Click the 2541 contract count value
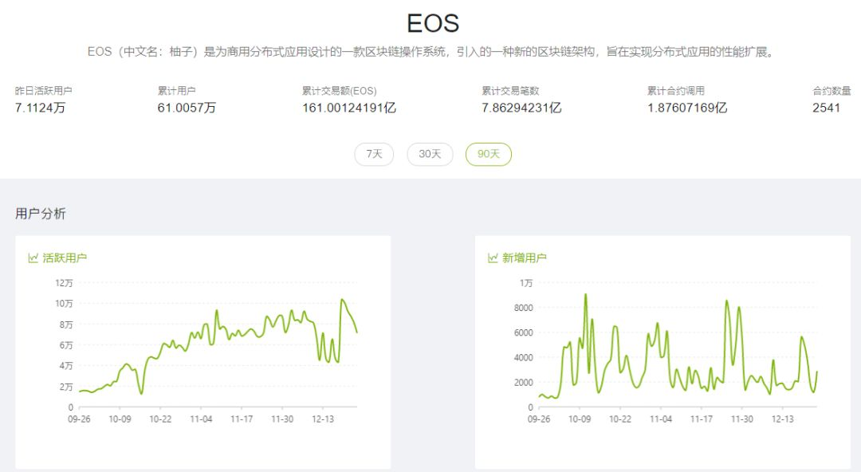Screen dimensions: 861x472 827,108
